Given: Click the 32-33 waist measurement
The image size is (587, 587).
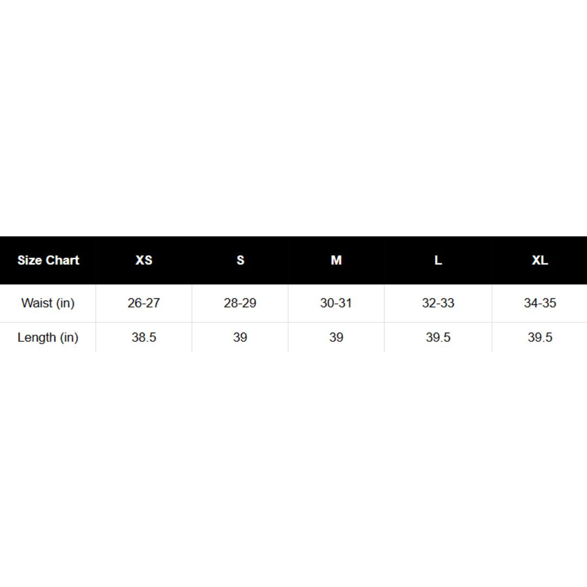Looking at the screenshot, I should tap(438, 303).
